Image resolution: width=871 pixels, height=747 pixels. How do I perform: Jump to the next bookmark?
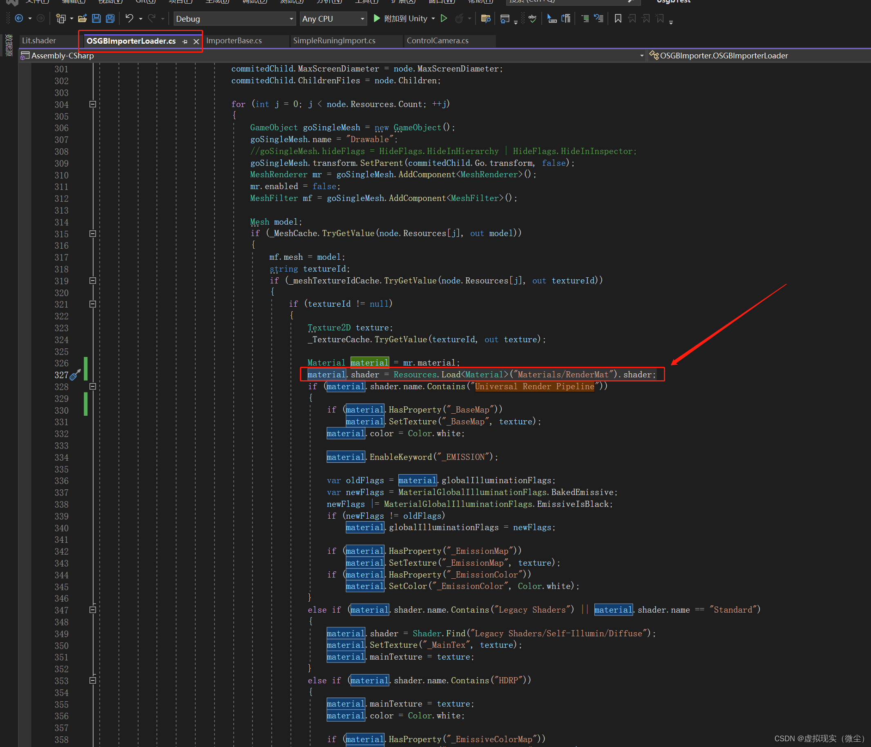pos(645,19)
